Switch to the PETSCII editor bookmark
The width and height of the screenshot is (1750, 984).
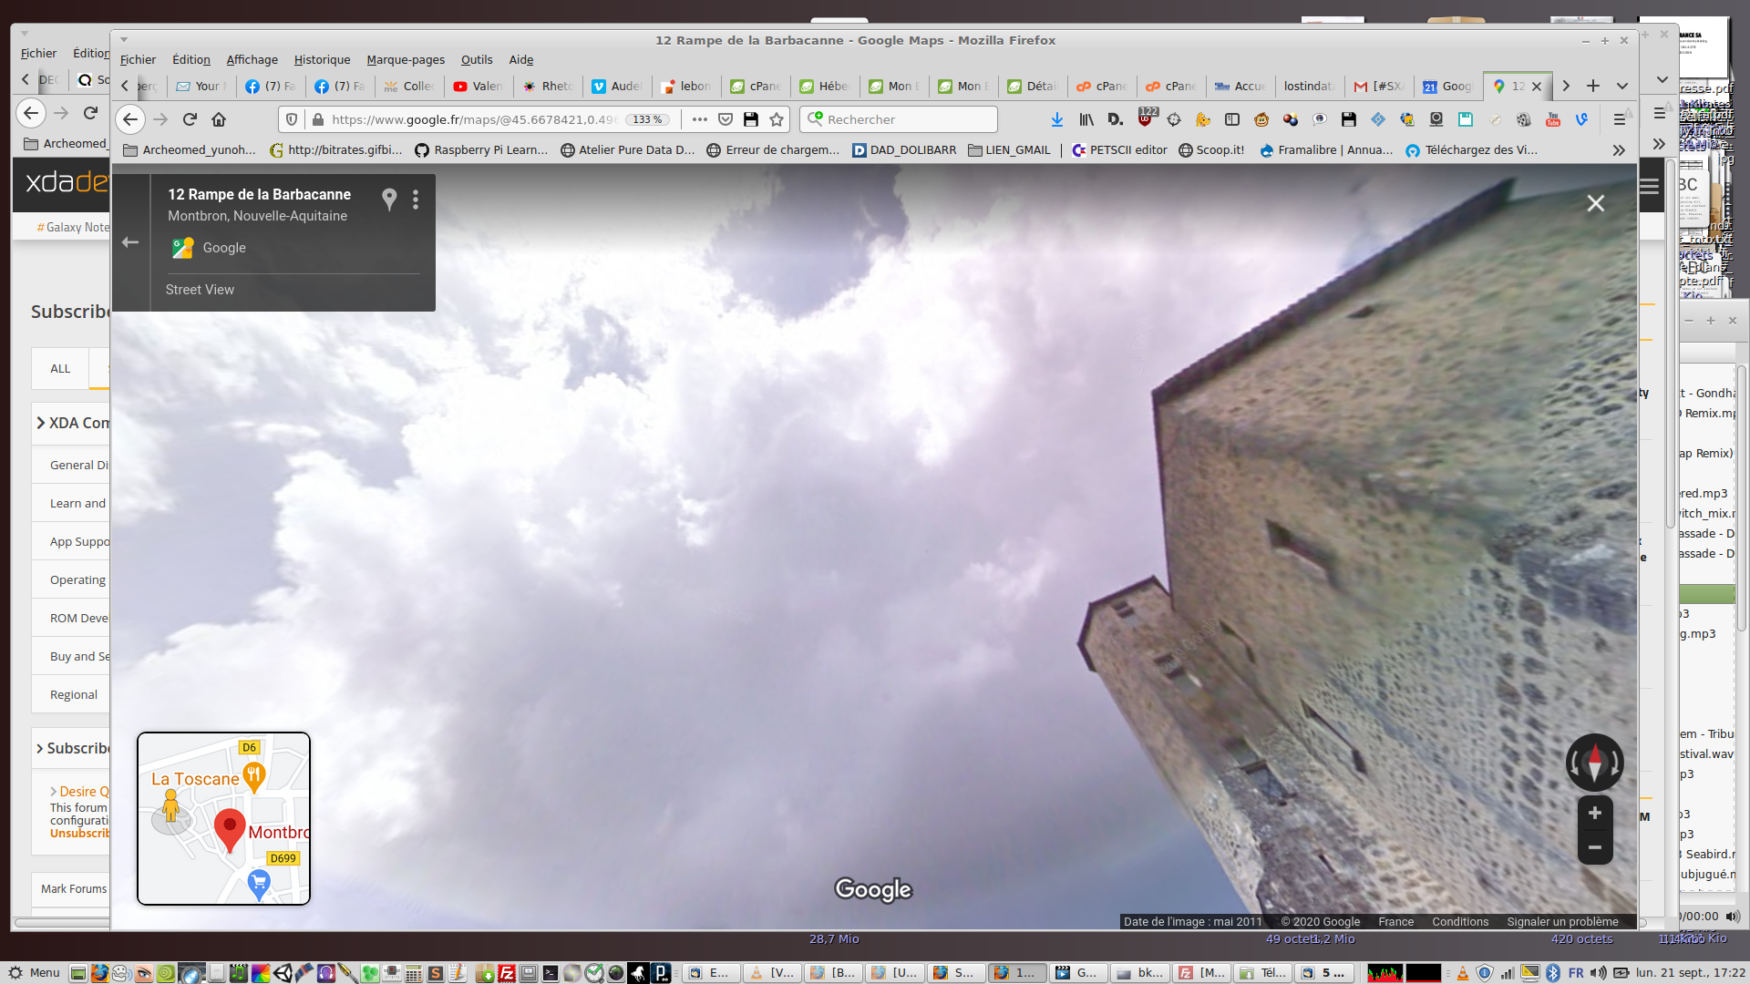point(1119,150)
